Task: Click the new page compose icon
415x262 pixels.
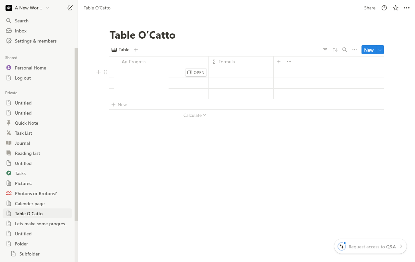Action: tap(70, 8)
